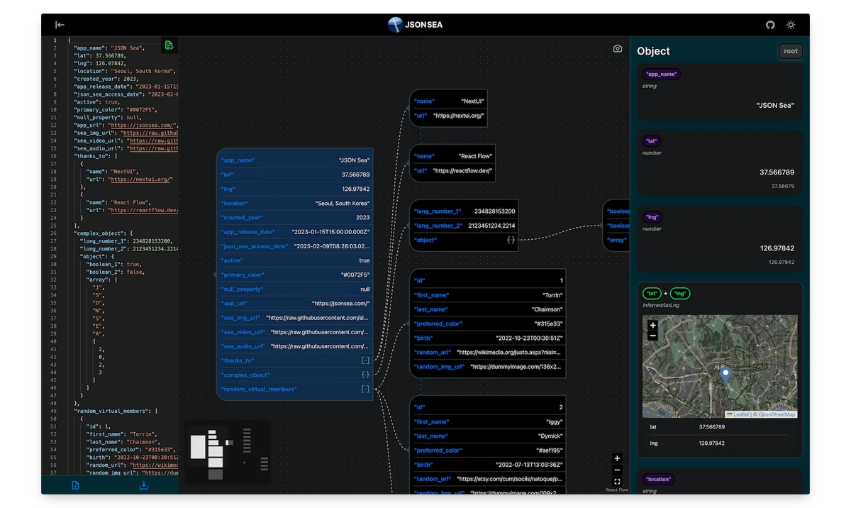851x508 pixels.
Task: Open the GitHub repository icon
Action: point(770,25)
